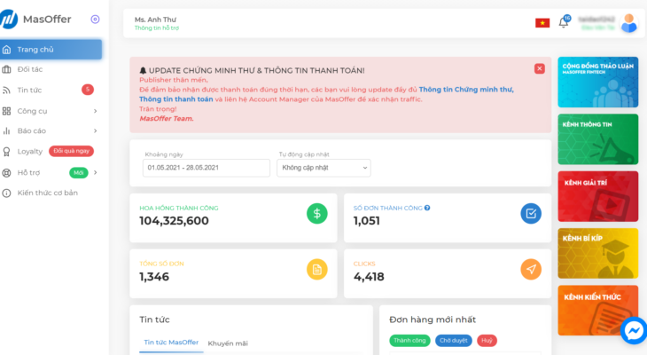The image size is (647, 355).
Task: Click the 4,418 clicks value
Action: [x=369, y=277]
